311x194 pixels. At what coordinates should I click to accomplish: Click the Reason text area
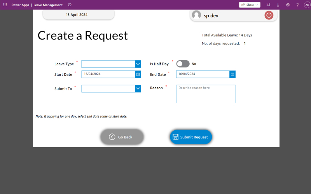[x=206, y=94]
